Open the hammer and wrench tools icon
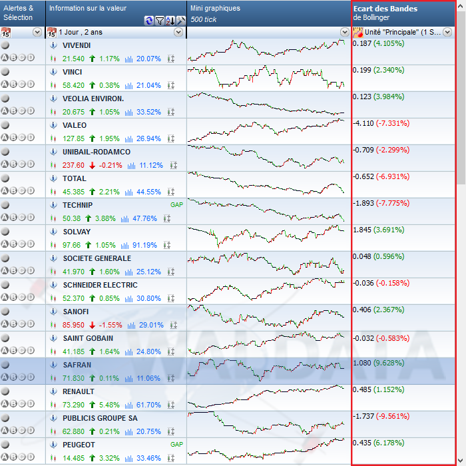 pyautogui.click(x=181, y=21)
